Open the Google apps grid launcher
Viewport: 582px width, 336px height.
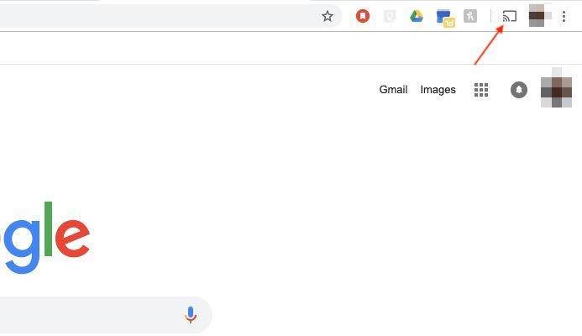[x=481, y=90]
